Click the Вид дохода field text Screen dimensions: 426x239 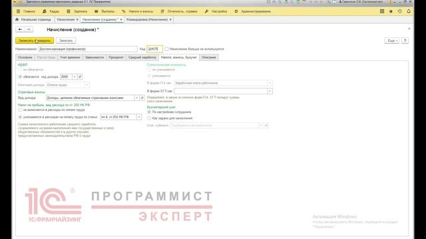[90, 98]
